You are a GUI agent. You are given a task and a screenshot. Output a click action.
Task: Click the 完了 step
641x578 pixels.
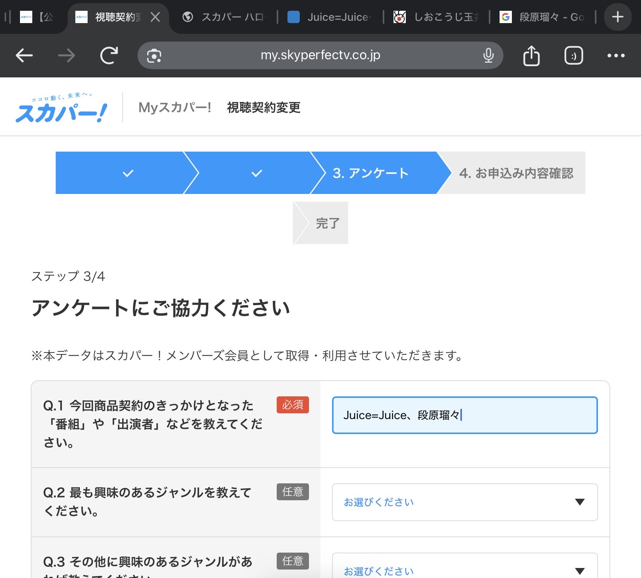[321, 223]
